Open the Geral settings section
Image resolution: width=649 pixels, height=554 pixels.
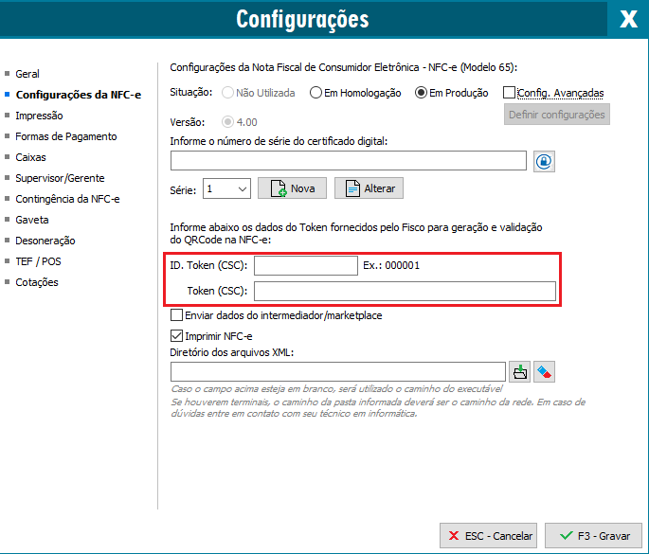click(27, 74)
